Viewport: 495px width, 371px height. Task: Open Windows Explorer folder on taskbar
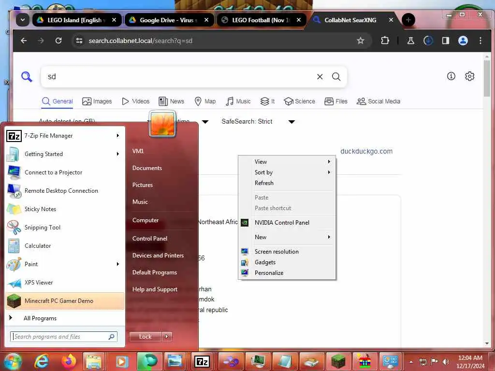coord(94,361)
